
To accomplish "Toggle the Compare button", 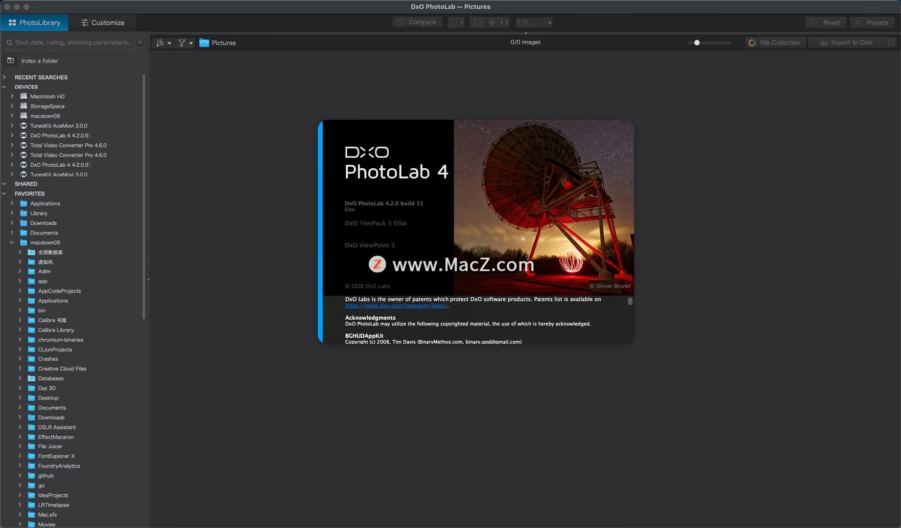I will (417, 22).
